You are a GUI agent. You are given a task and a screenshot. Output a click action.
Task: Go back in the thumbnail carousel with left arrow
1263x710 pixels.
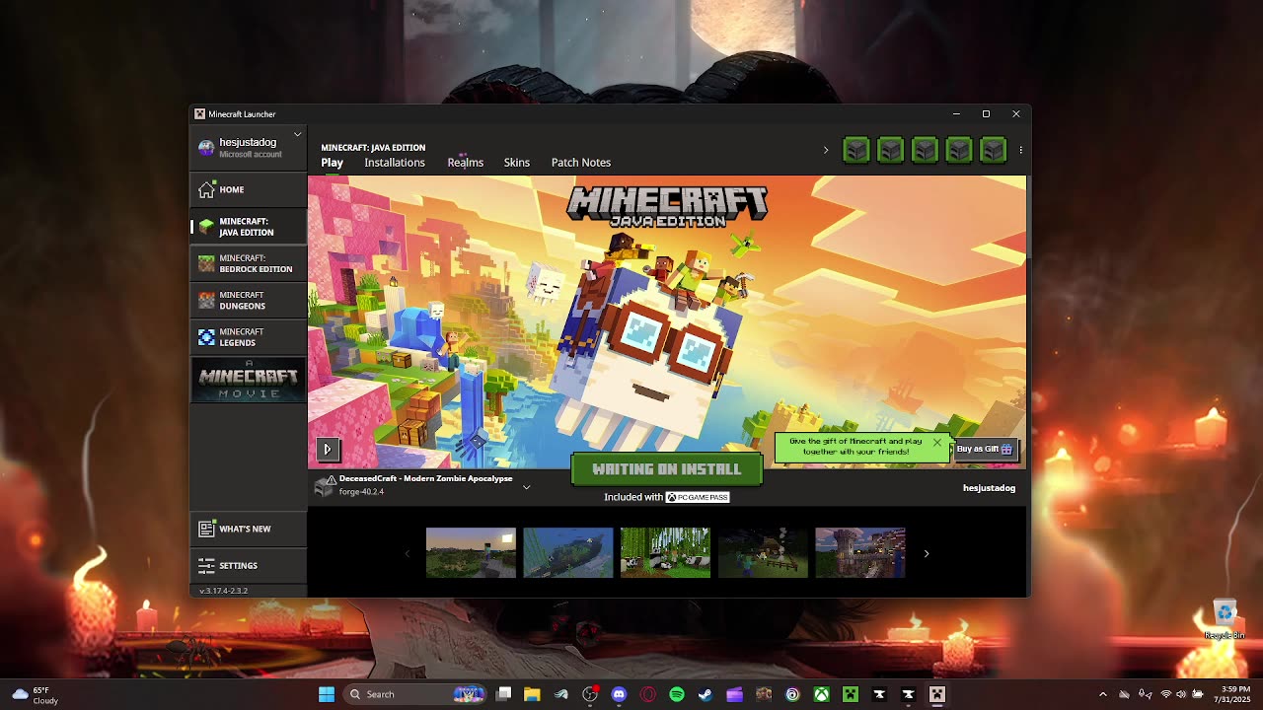[407, 553]
